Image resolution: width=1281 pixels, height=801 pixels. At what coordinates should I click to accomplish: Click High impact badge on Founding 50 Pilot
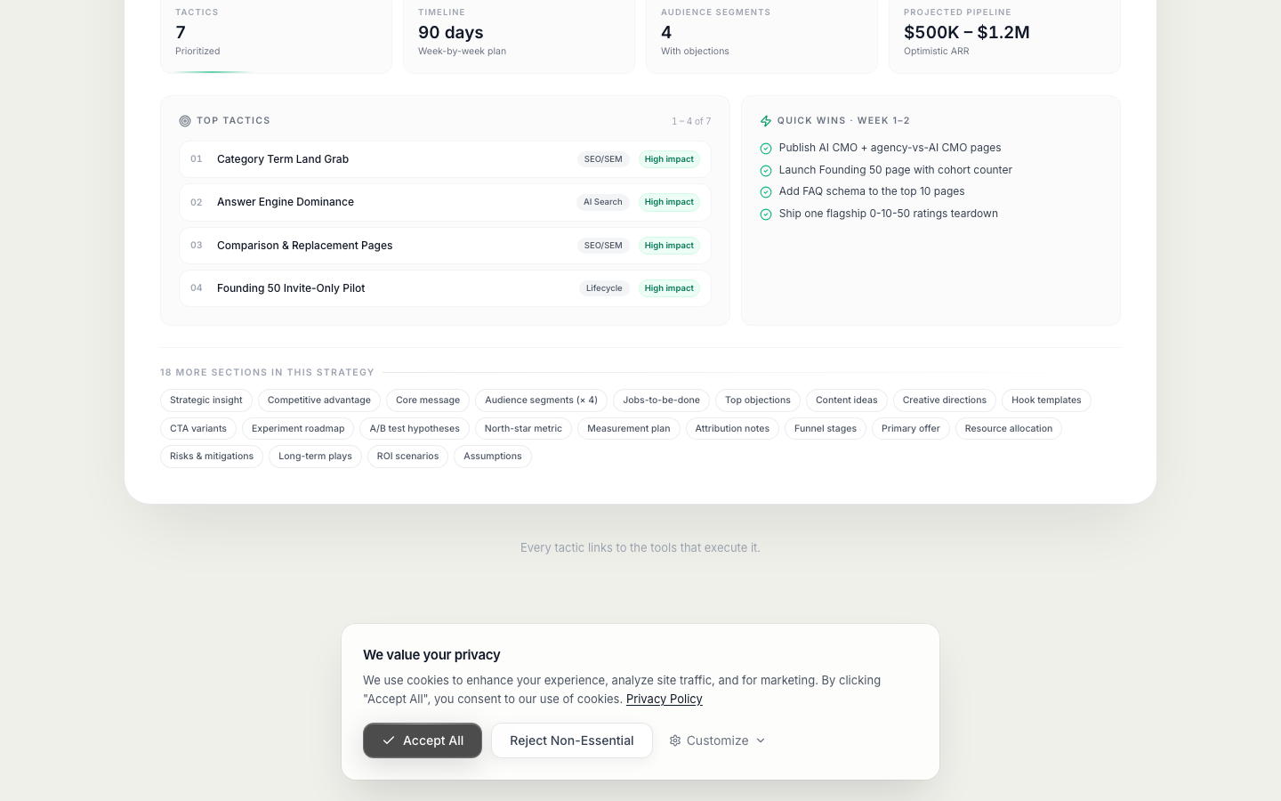tap(669, 288)
